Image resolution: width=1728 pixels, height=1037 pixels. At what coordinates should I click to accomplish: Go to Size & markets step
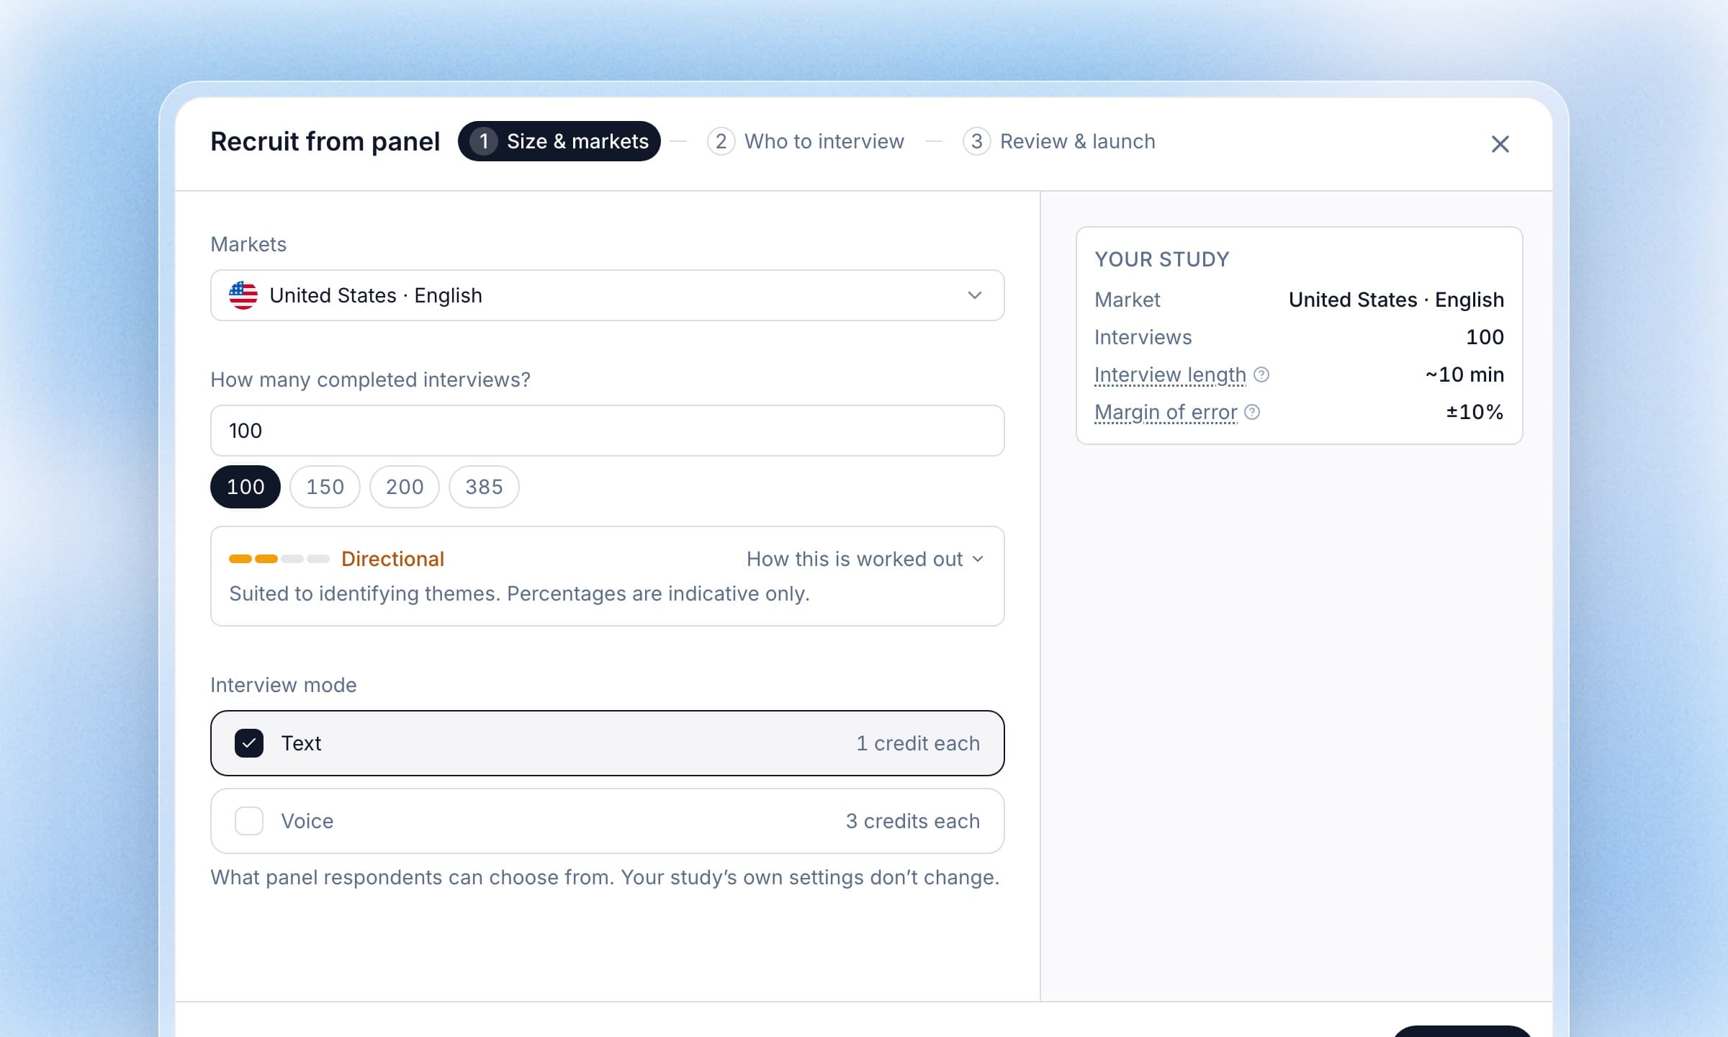[559, 141]
